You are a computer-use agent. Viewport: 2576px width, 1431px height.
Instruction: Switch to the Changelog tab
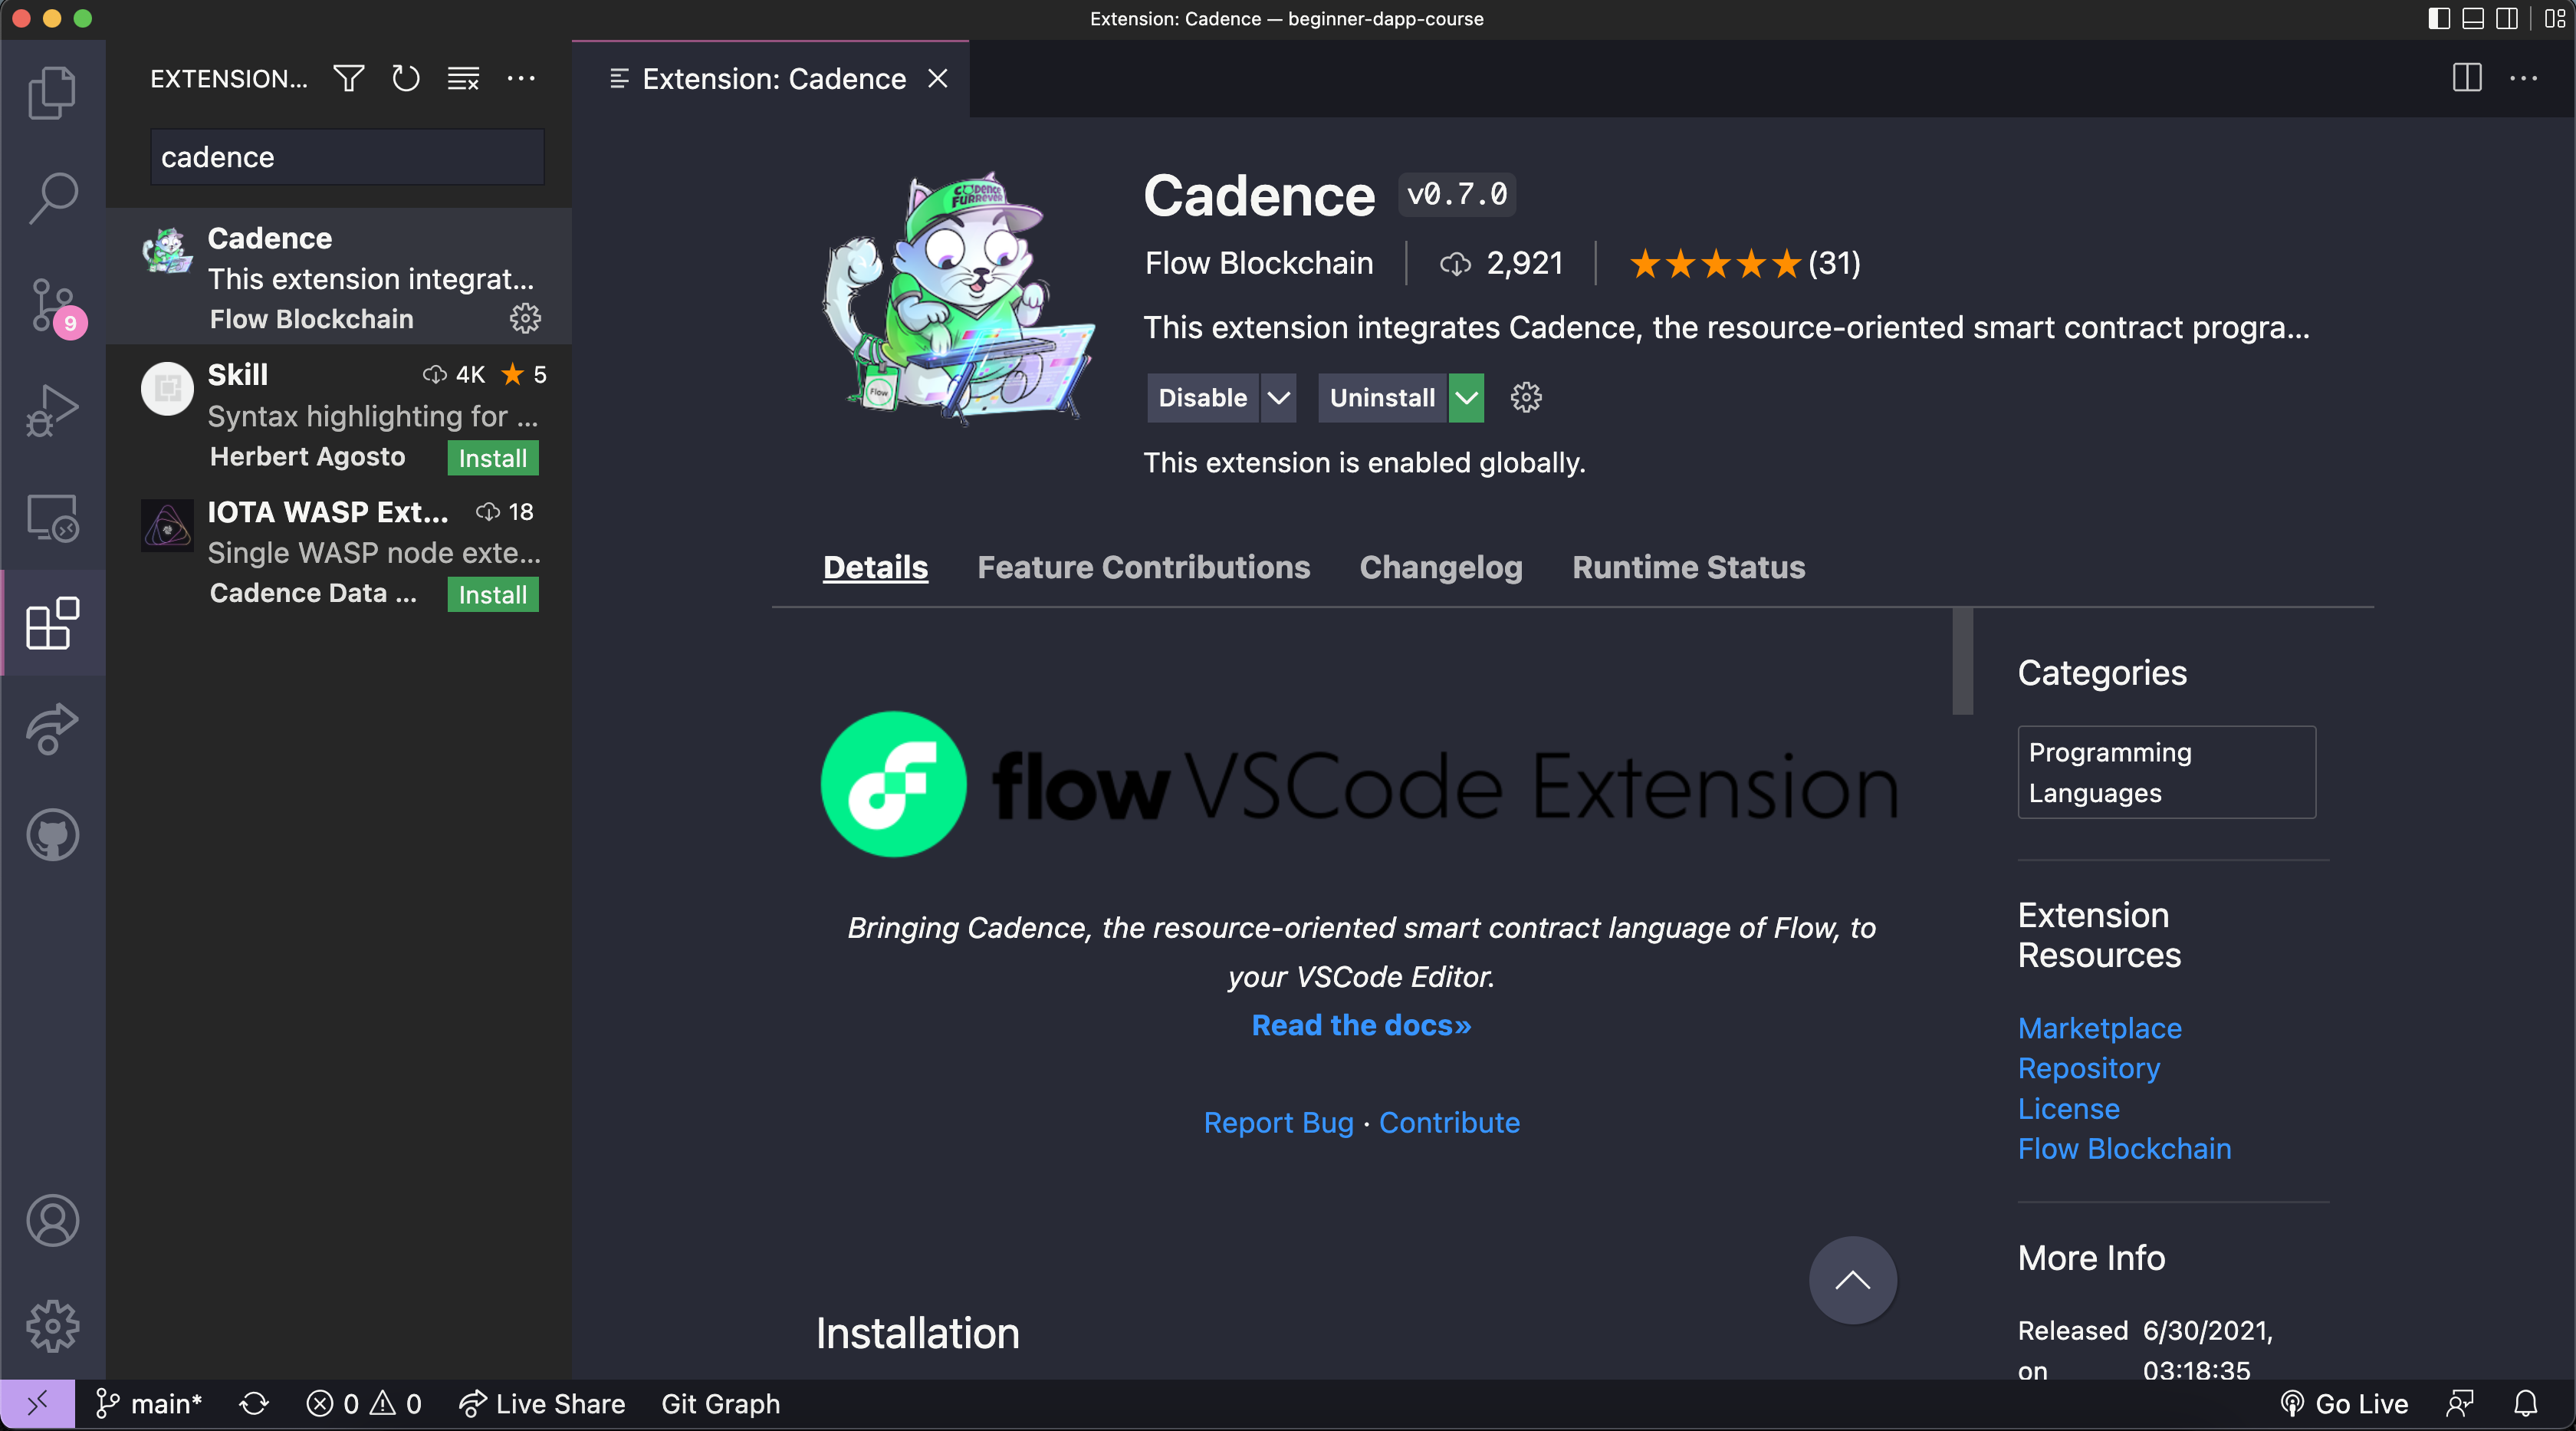(1441, 567)
